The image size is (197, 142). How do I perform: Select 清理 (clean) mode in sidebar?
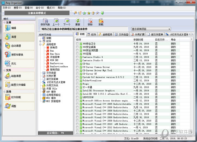19,37
